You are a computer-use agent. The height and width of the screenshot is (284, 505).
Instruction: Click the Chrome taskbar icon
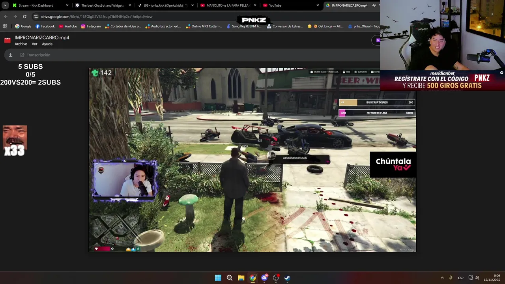(252, 278)
